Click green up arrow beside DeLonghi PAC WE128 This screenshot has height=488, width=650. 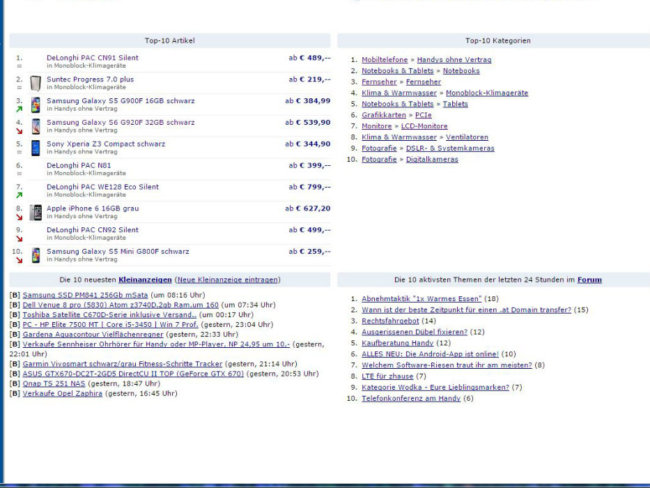click(20, 195)
